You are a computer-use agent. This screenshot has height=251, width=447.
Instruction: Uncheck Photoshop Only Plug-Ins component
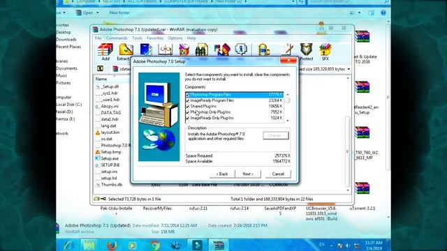point(187,112)
